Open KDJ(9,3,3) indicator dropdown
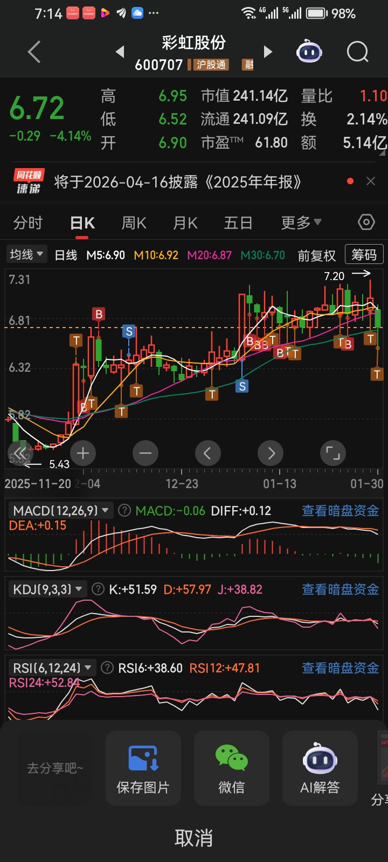The height and width of the screenshot is (862, 388). coord(47,589)
